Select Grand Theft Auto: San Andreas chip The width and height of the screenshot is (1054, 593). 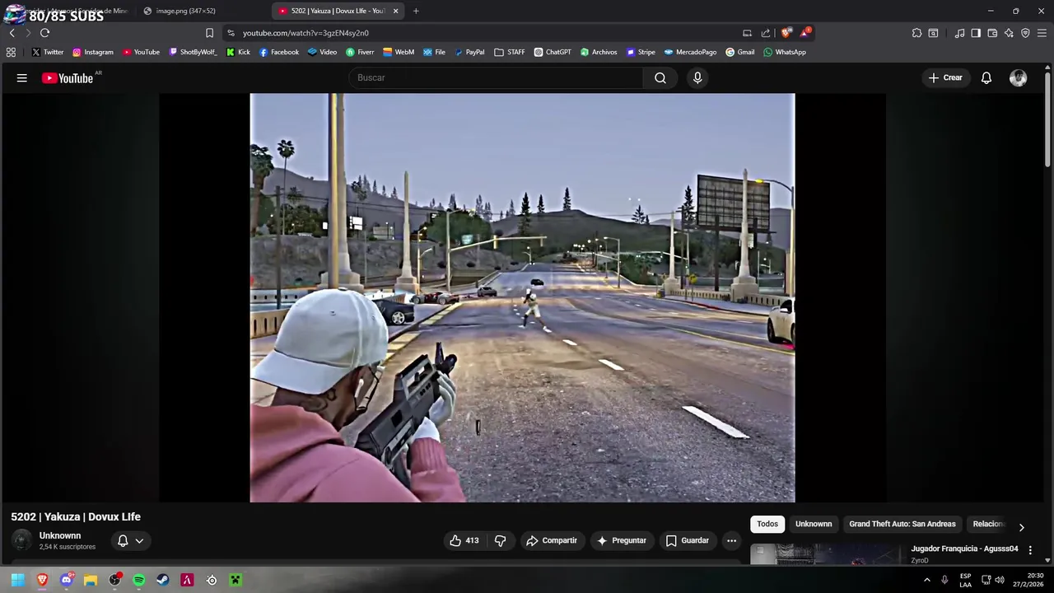pos(902,524)
